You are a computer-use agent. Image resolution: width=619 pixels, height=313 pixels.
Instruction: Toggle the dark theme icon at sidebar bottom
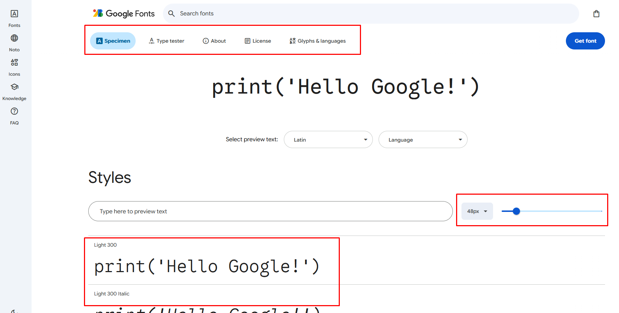pos(14,311)
